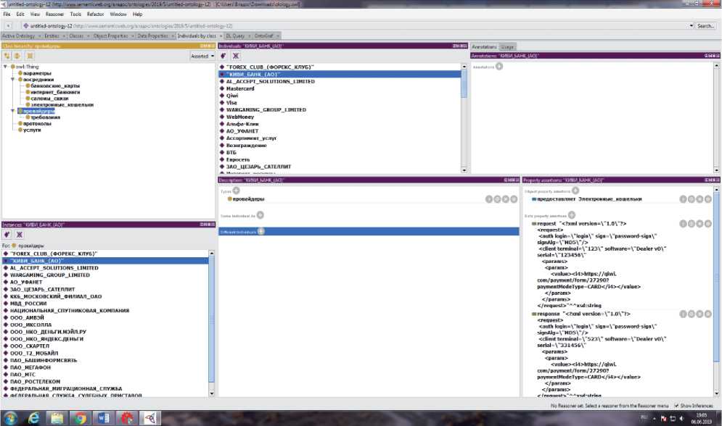Open the Reasoner menu

coord(54,14)
